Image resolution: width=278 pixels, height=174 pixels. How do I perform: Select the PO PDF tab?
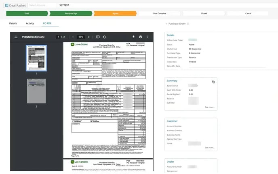pos(47,23)
